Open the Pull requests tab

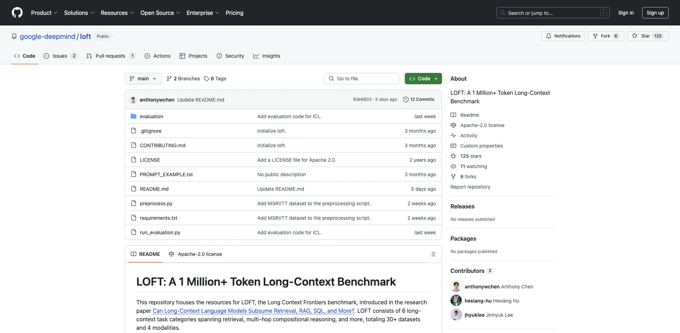[x=111, y=56]
